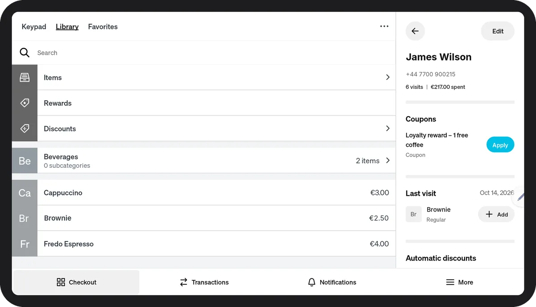
Task: Select the Fredo Espresso item
Action: (204, 244)
